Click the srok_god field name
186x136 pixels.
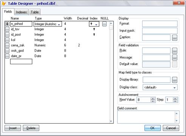coord(17,51)
